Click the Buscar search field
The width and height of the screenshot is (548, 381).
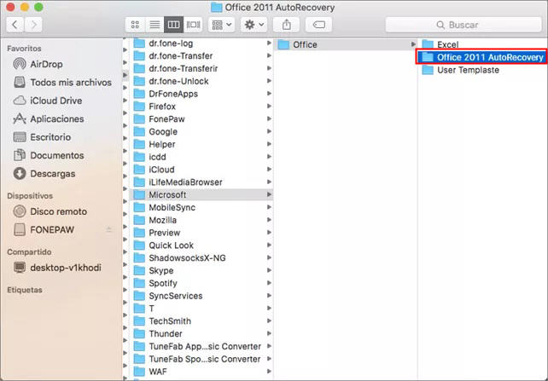pos(463,25)
